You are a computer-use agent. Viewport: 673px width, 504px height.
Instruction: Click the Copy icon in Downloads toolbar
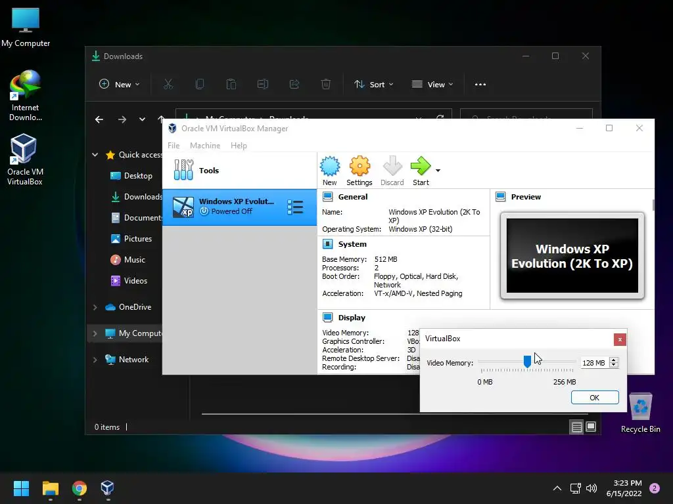[200, 84]
